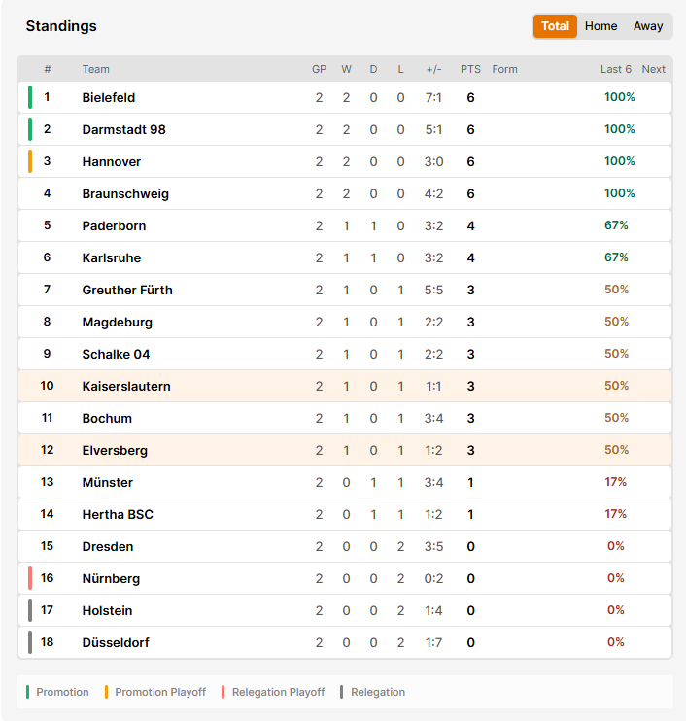Open the Darmstadt 98 team link

pyautogui.click(x=123, y=129)
